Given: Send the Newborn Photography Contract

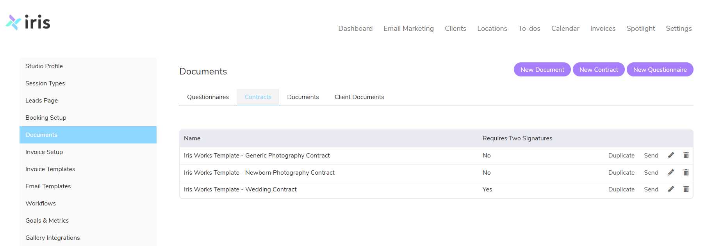Looking at the screenshot, I should pos(651,173).
